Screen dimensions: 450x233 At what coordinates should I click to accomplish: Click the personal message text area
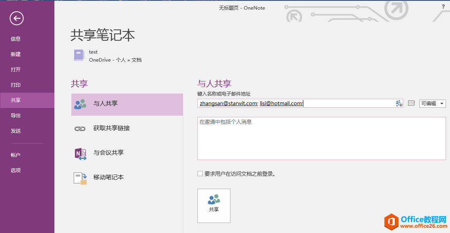tap(321, 139)
